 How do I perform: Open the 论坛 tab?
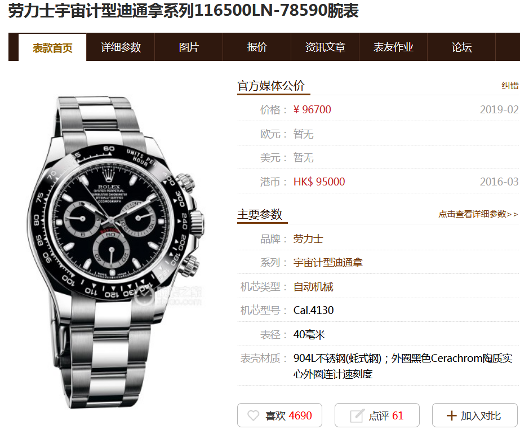tap(461, 47)
